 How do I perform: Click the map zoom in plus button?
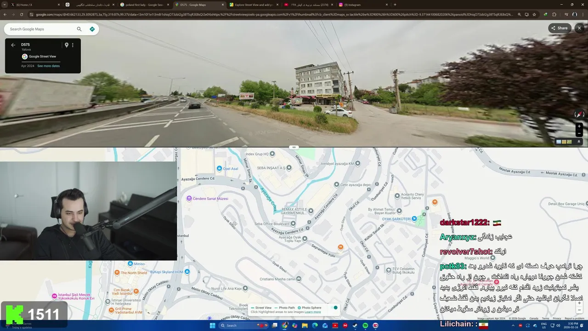(579, 303)
